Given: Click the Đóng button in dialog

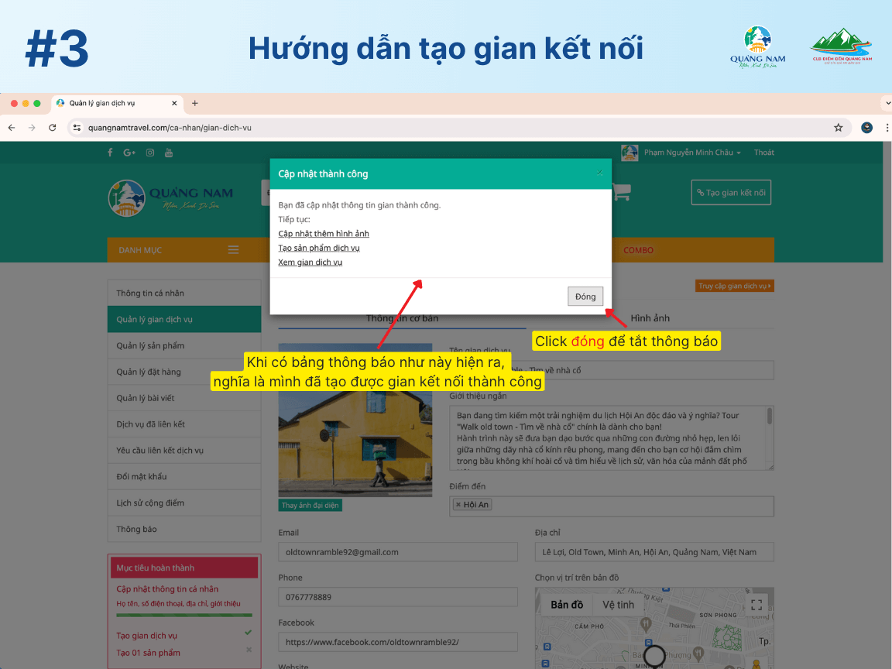Looking at the screenshot, I should (x=585, y=297).
